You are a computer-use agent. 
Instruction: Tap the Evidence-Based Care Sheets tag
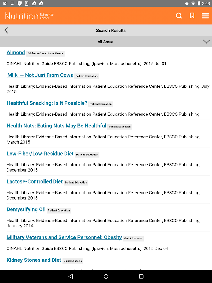coord(45,53)
